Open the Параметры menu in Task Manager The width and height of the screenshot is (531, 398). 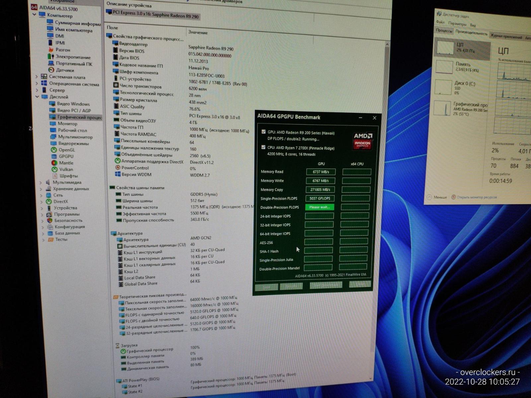pyautogui.click(x=457, y=24)
